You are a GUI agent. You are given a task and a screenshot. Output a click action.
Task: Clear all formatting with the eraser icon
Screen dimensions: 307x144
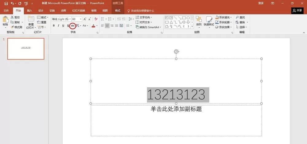click(96, 19)
